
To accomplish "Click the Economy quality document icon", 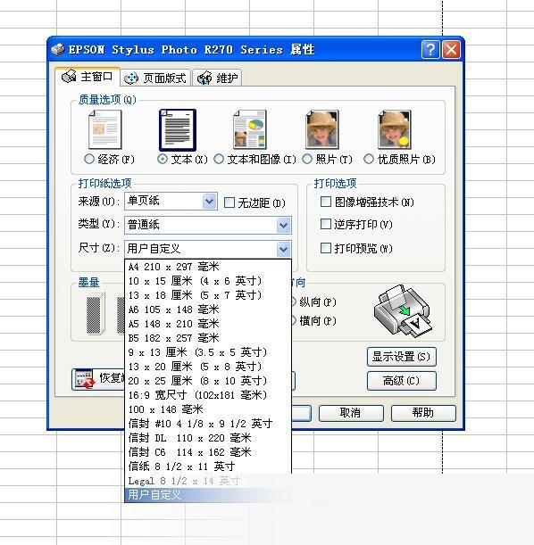I will point(105,129).
